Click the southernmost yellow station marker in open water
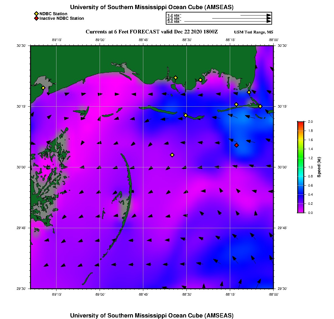The width and height of the screenshot is (334, 319). tap(172, 155)
